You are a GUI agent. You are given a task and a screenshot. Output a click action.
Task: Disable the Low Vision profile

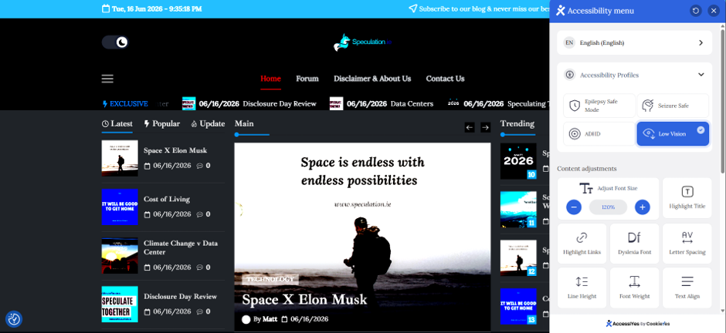(x=673, y=134)
